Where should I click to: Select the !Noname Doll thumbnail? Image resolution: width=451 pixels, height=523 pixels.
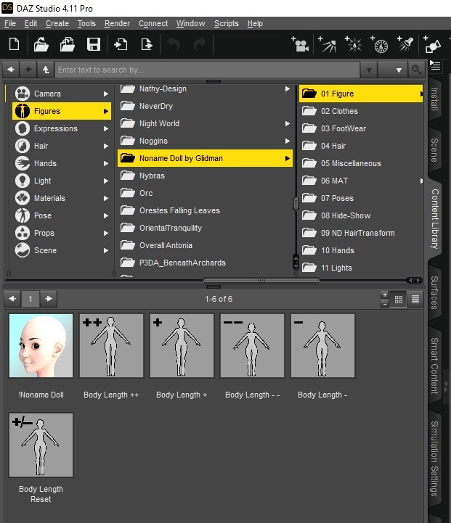tap(41, 345)
